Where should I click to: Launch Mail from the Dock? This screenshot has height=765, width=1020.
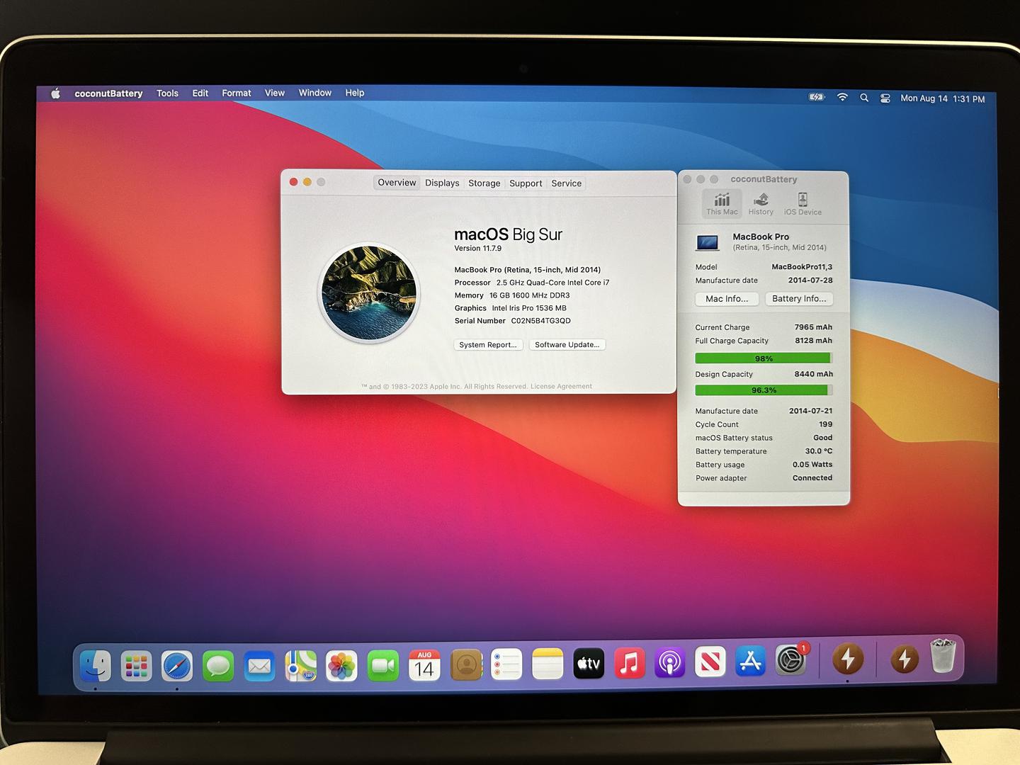[x=259, y=666]
